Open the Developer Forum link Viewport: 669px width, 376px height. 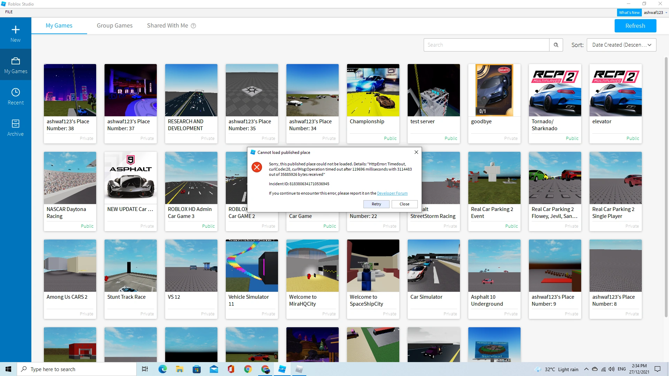[x=392, y=193]
